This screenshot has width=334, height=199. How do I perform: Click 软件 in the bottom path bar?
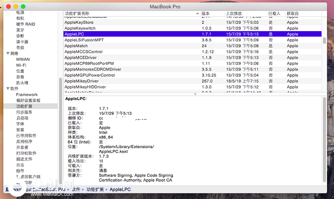tap(77, 189)
